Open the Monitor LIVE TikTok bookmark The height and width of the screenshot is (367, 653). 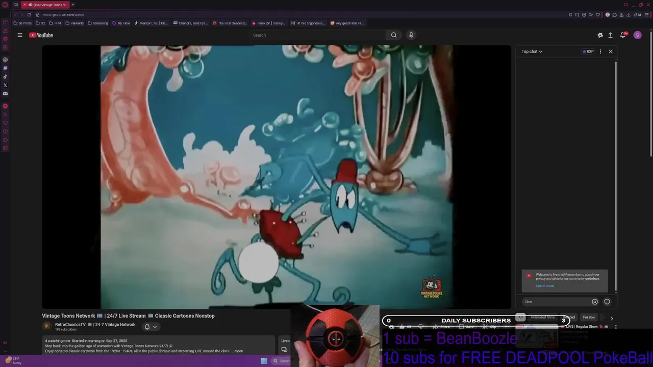(x=151, y=23)
